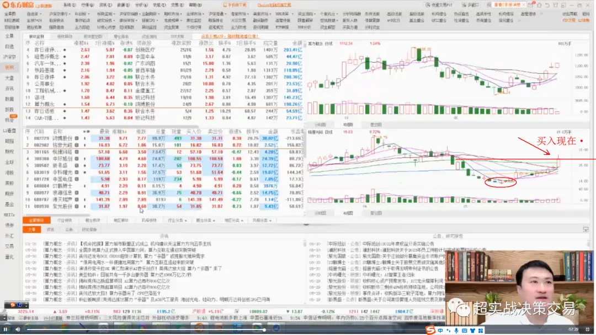Open the 风格分类 dropdown

point(262,220)
